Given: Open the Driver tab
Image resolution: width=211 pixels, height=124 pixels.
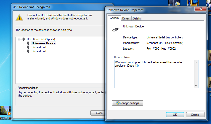Looking at the screenshot, I should click(x=126, y=18).
